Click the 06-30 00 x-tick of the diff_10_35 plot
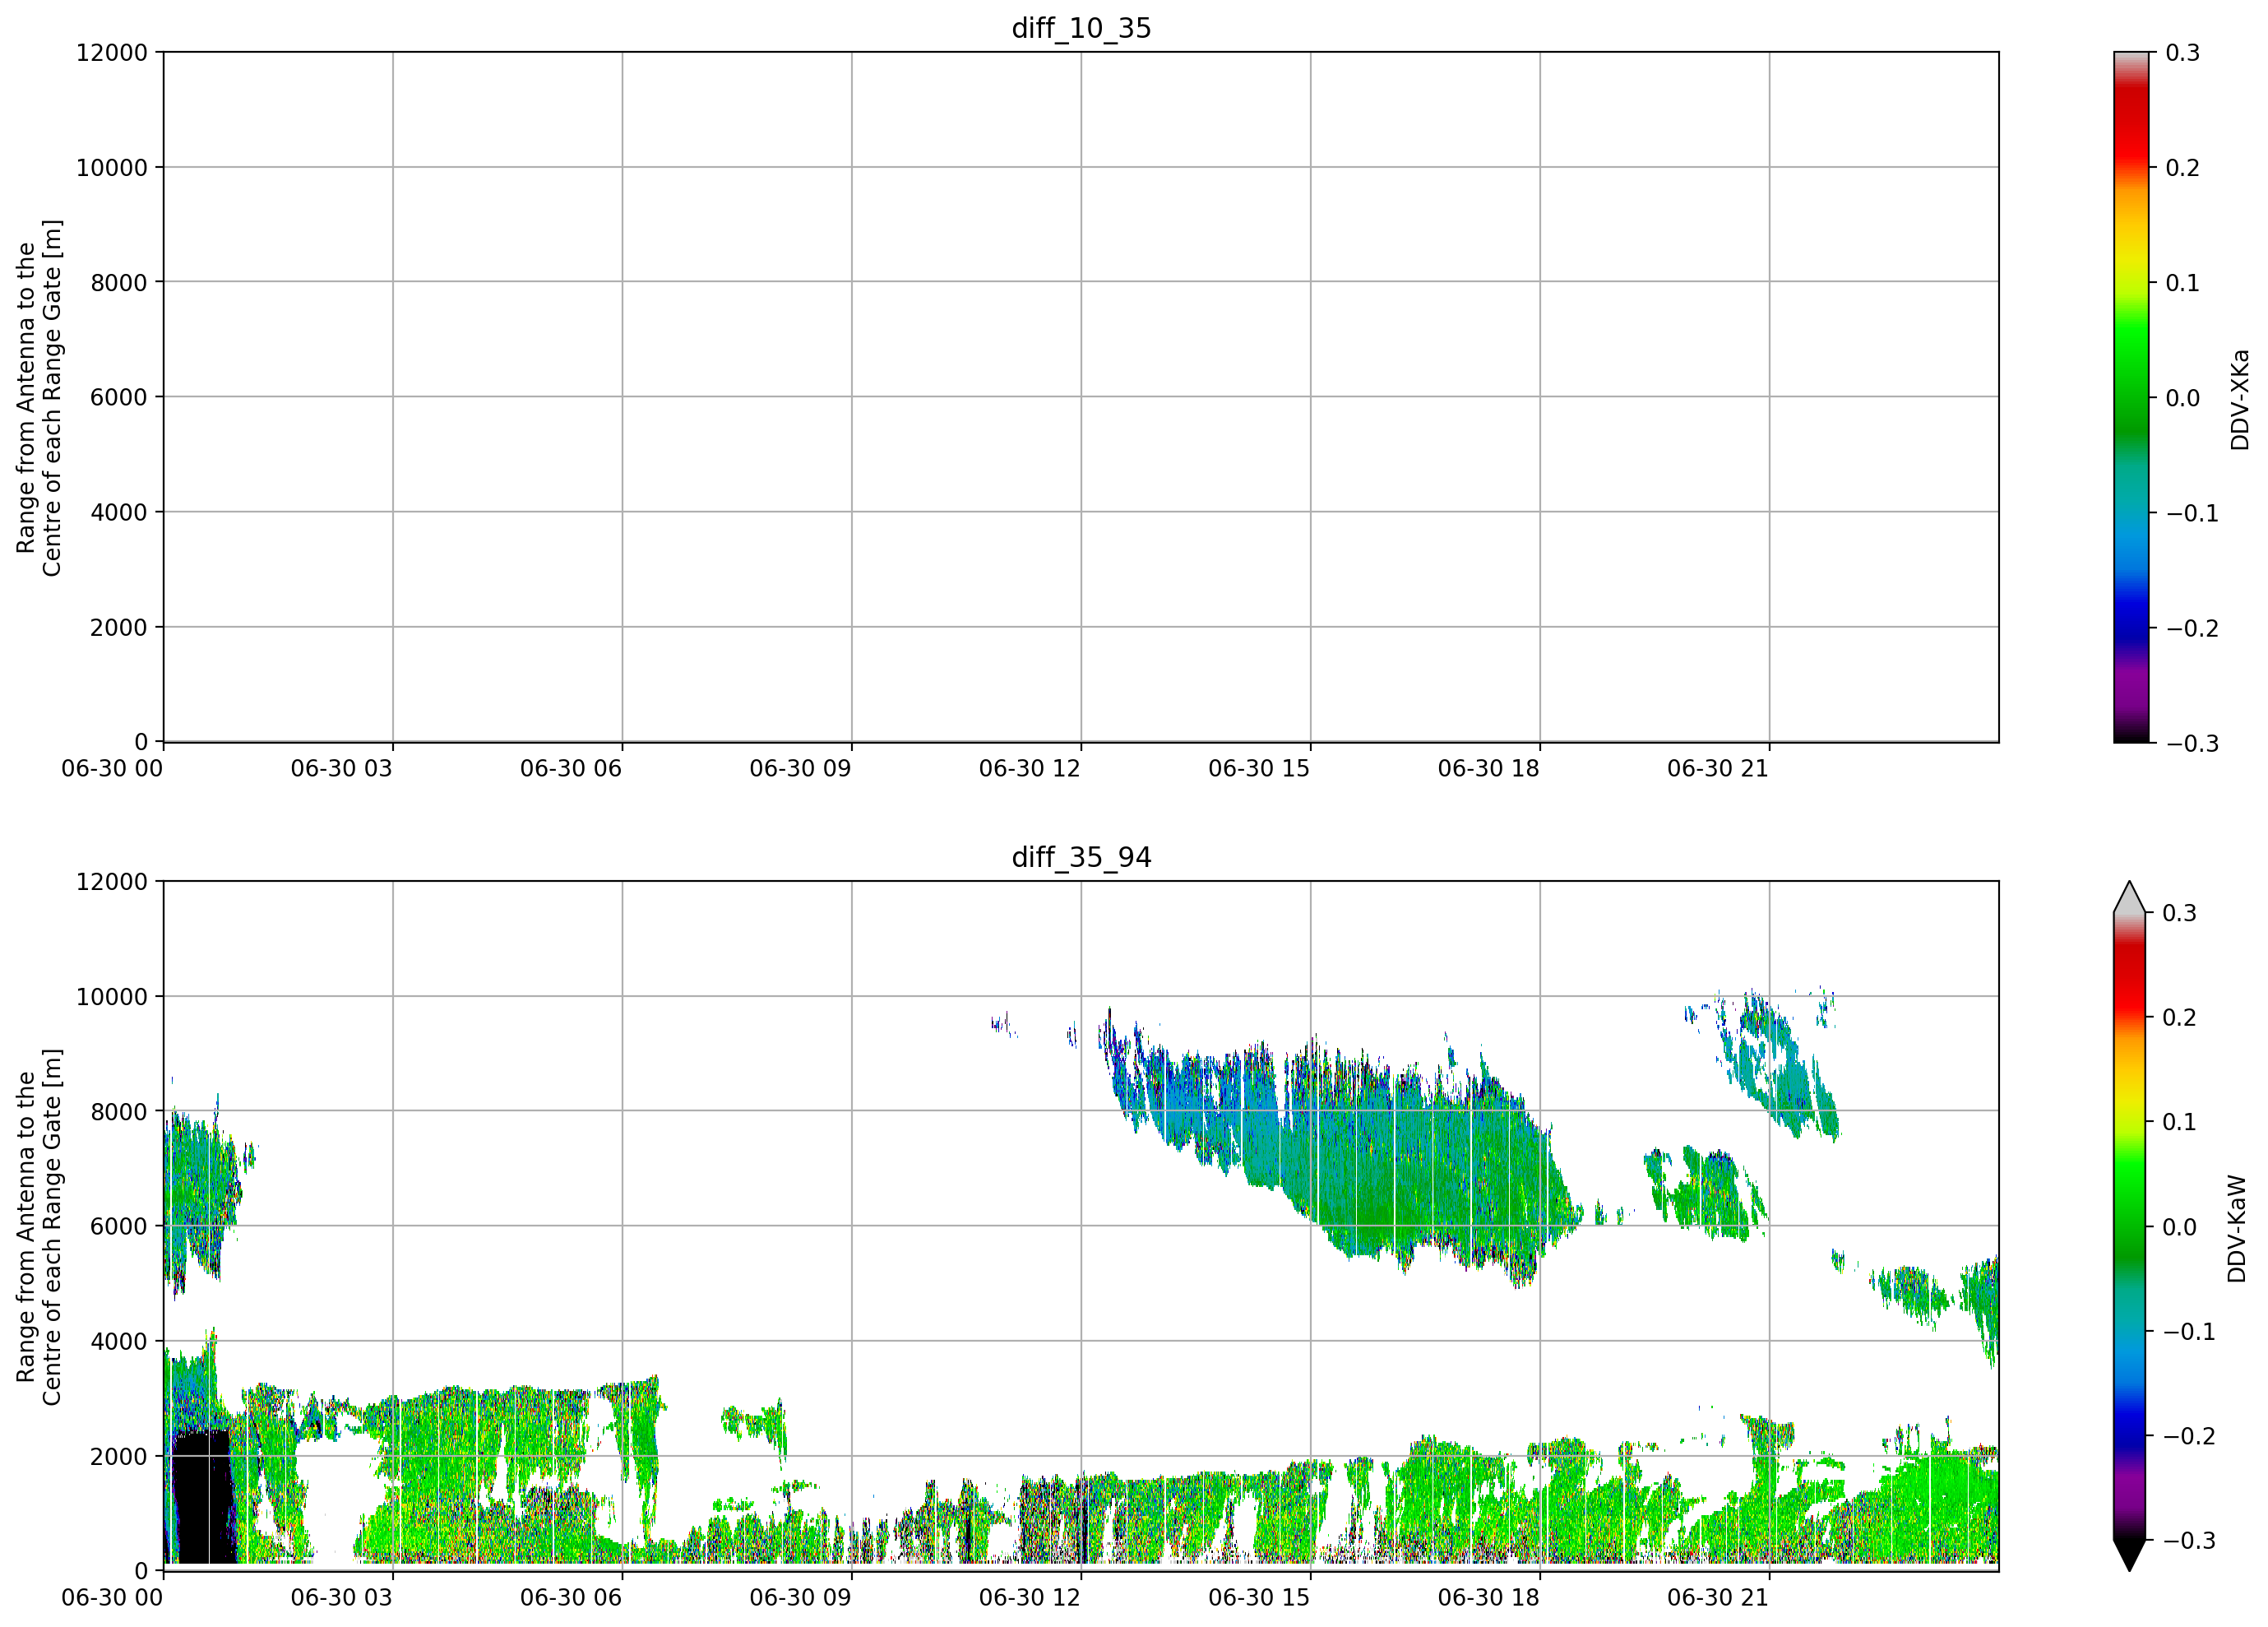 pos(112,768)
